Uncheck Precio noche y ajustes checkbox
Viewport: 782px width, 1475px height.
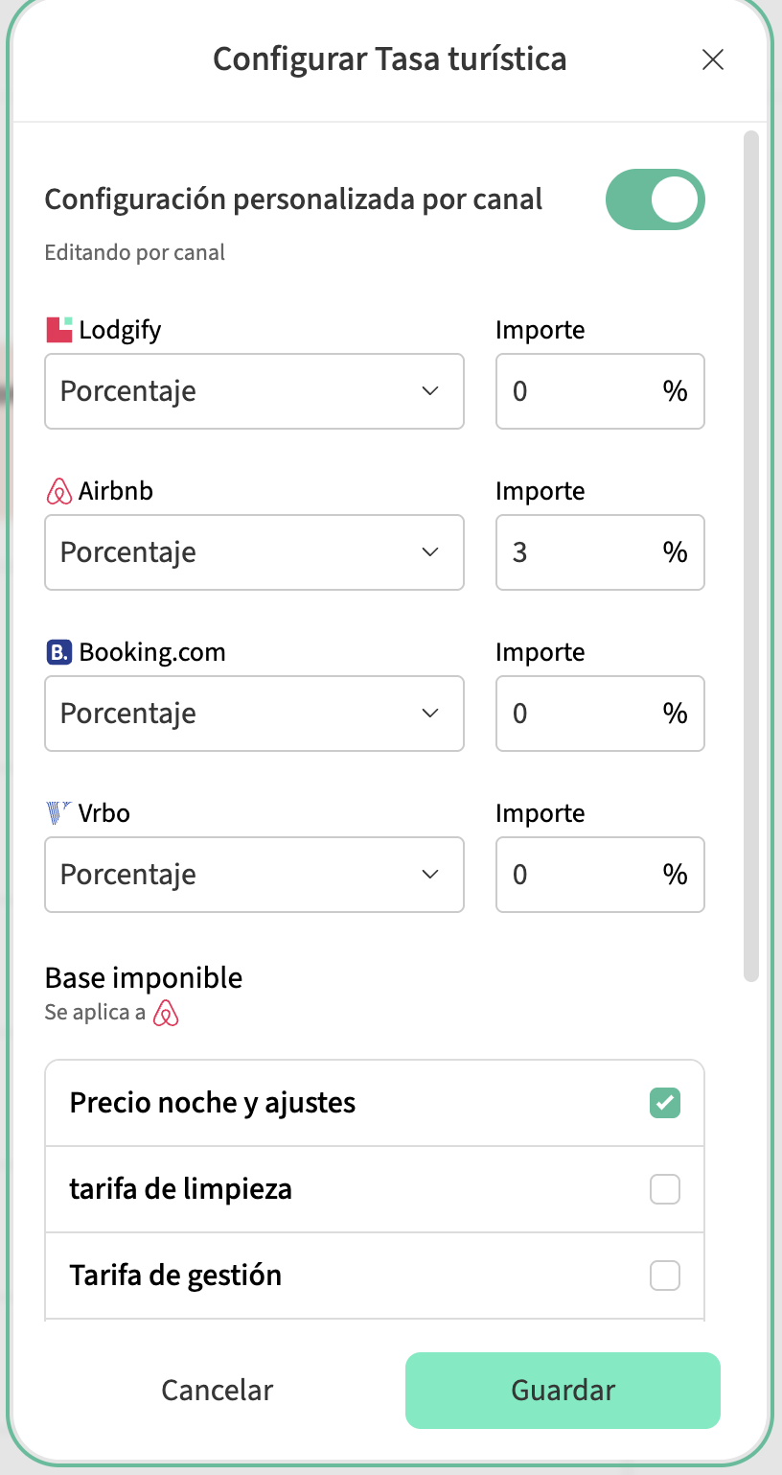coord(665,1103)
